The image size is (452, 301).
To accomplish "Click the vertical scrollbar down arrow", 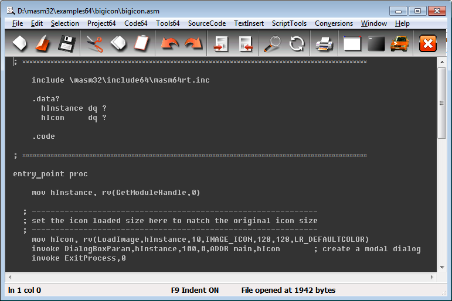I will pos(442,266).
